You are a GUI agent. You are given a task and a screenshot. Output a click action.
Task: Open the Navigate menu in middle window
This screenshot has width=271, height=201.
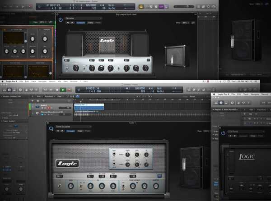(42, 82)
